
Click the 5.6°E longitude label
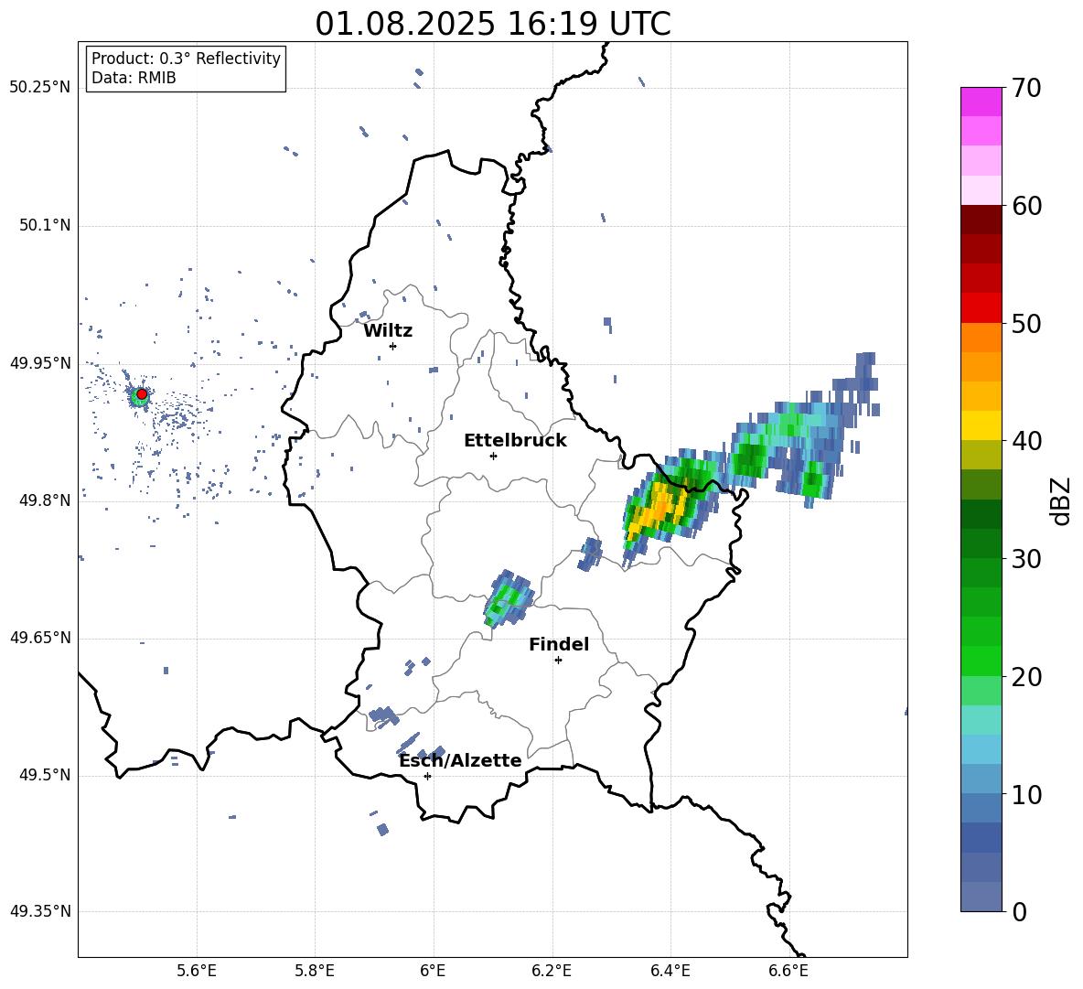pyautogui.click(x=197, y=971)
